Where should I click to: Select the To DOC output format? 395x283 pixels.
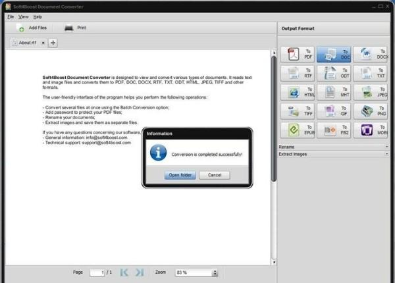[334, 54]
